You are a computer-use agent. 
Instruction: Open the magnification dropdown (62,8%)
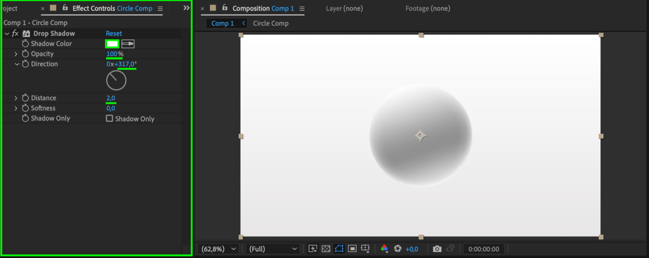[218, 249]
